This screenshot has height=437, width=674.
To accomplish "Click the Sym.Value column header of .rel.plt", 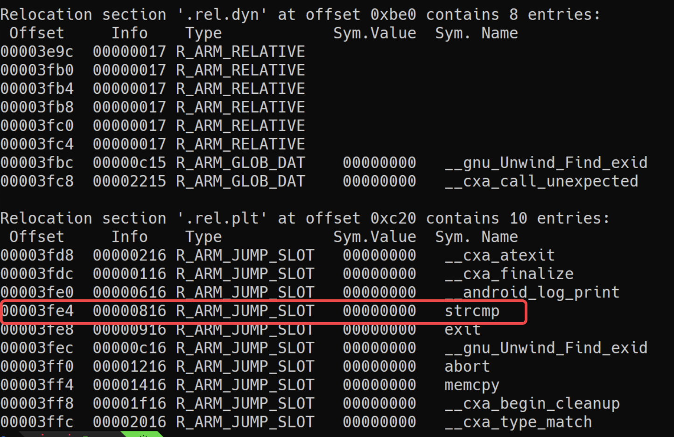I will 375,237.
